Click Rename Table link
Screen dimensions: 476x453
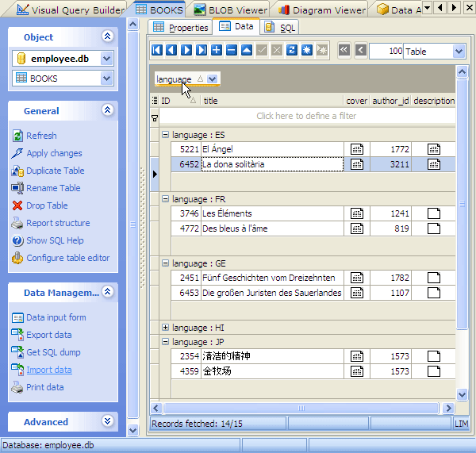point(53,188)
